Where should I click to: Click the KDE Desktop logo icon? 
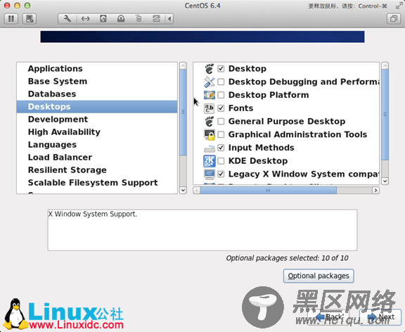click(x=210, y=161)
